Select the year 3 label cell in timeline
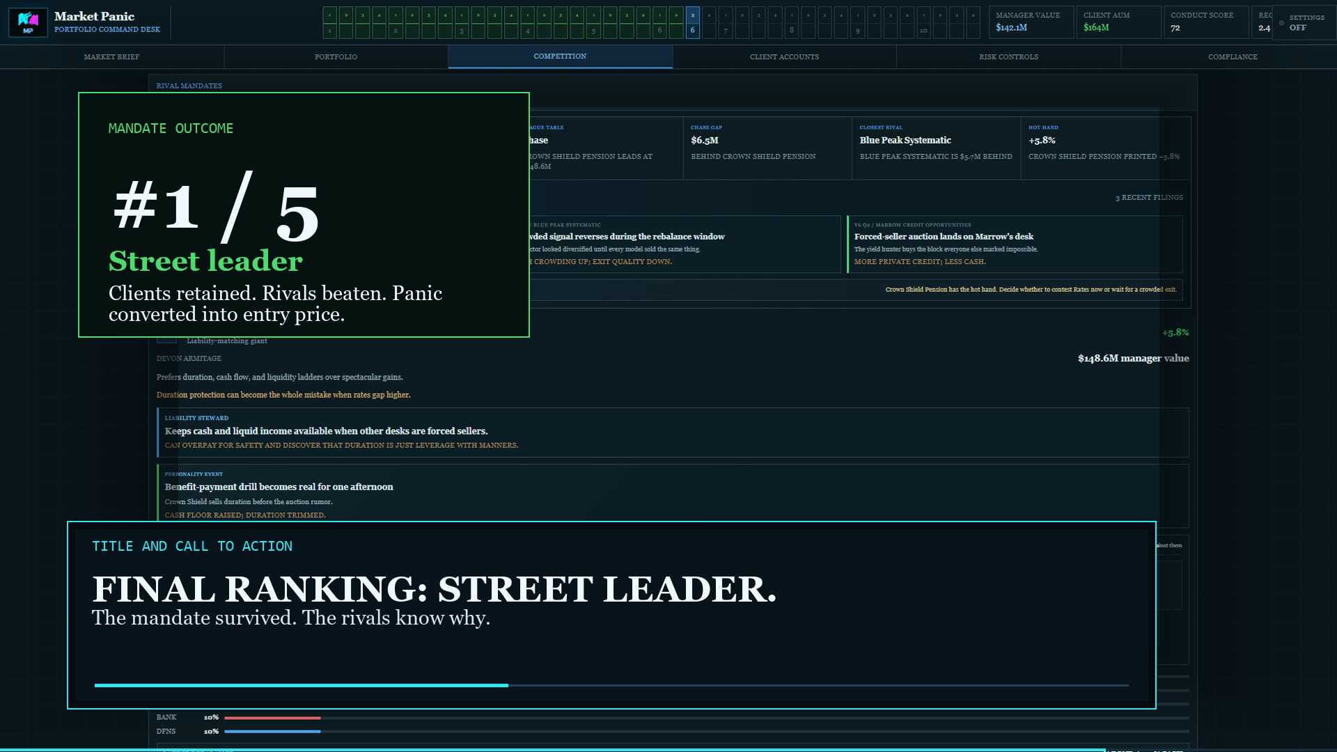 click(x=461, y=31)
